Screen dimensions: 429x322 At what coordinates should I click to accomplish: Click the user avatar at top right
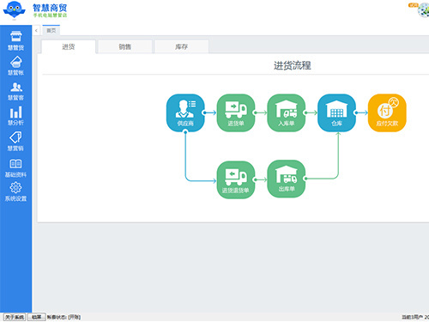[423, 10]
